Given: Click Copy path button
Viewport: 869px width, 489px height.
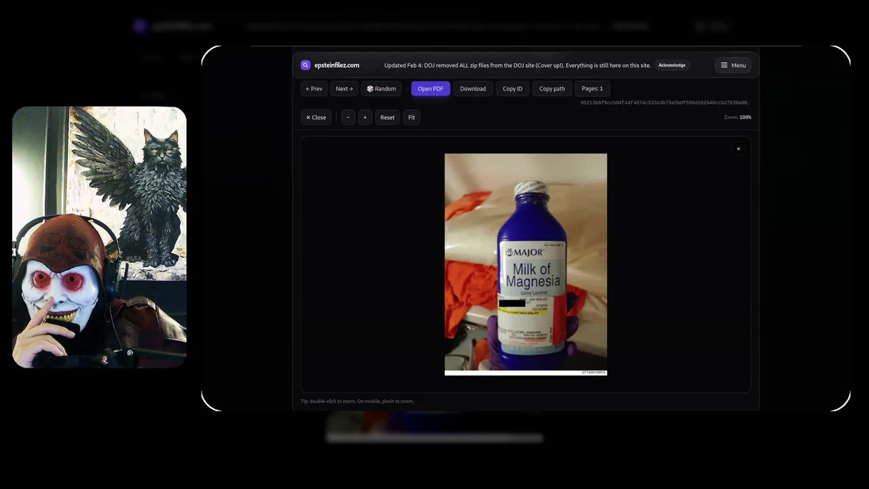Looking at the screenshot, I should pos(552,88).
